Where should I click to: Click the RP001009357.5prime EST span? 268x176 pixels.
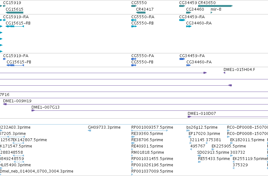click(150, 131)
